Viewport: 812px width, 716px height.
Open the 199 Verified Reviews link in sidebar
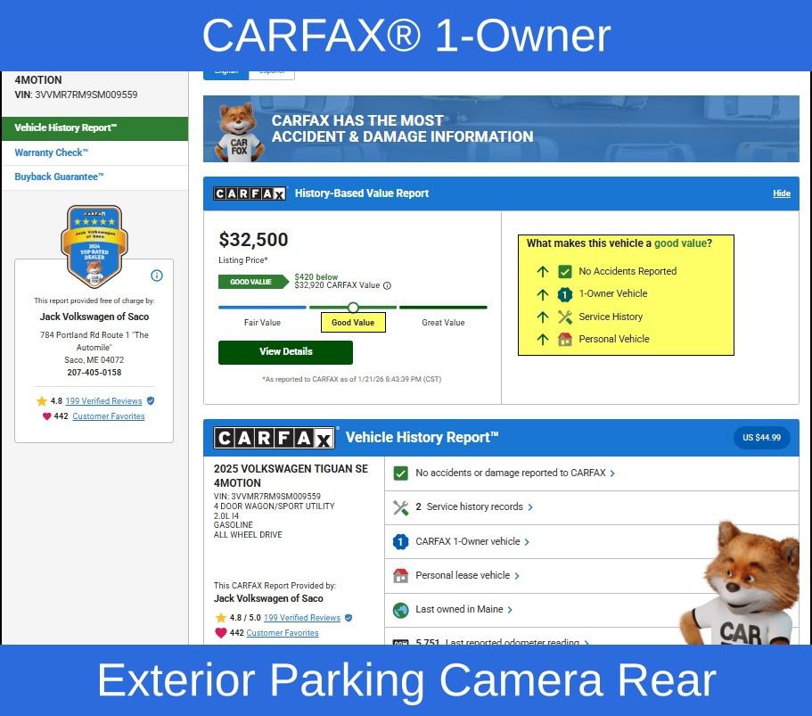coord(103,401)
